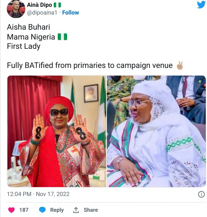Screen dimensions: 207x217
Task: Like the tweet with heart icon
Action: [11, 210]
